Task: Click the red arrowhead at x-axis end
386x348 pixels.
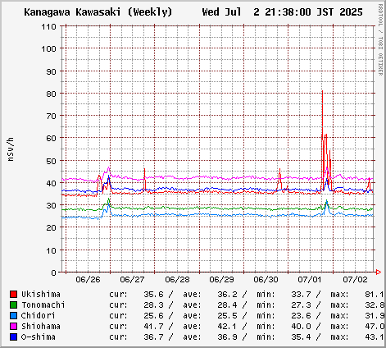Action: [x=379, y=272]
